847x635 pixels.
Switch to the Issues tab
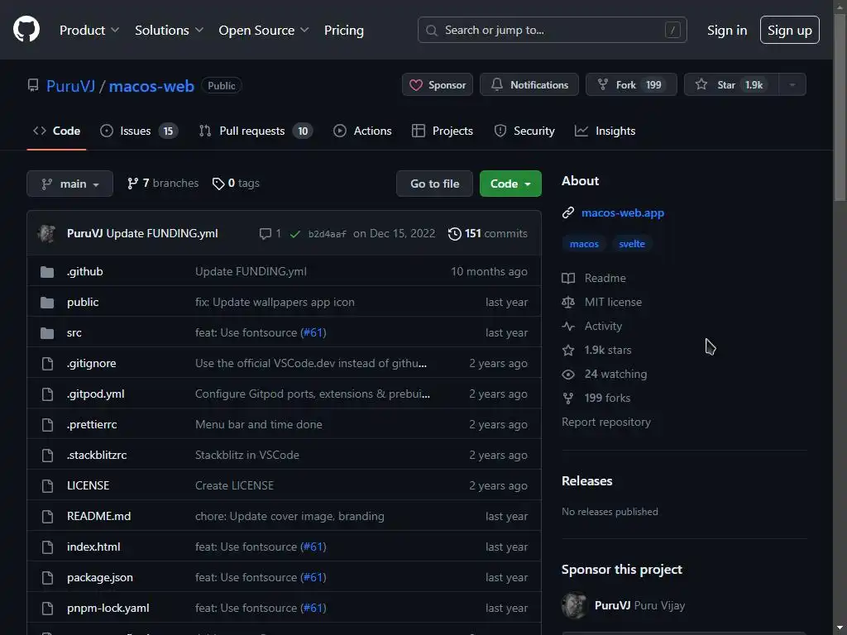click(139, 131)
